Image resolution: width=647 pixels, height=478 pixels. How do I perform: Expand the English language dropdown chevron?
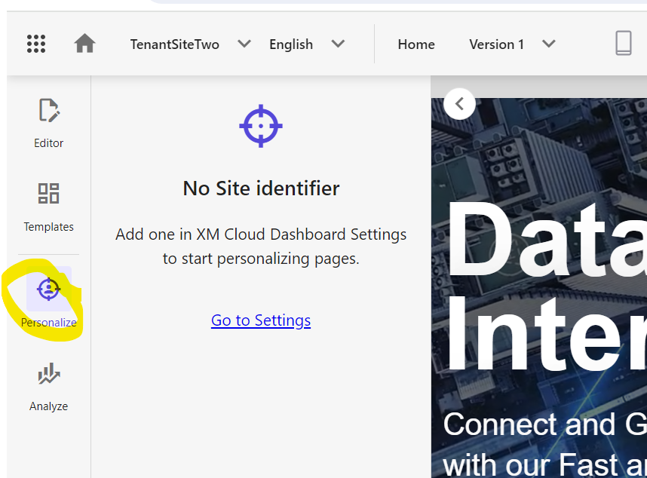338,44
